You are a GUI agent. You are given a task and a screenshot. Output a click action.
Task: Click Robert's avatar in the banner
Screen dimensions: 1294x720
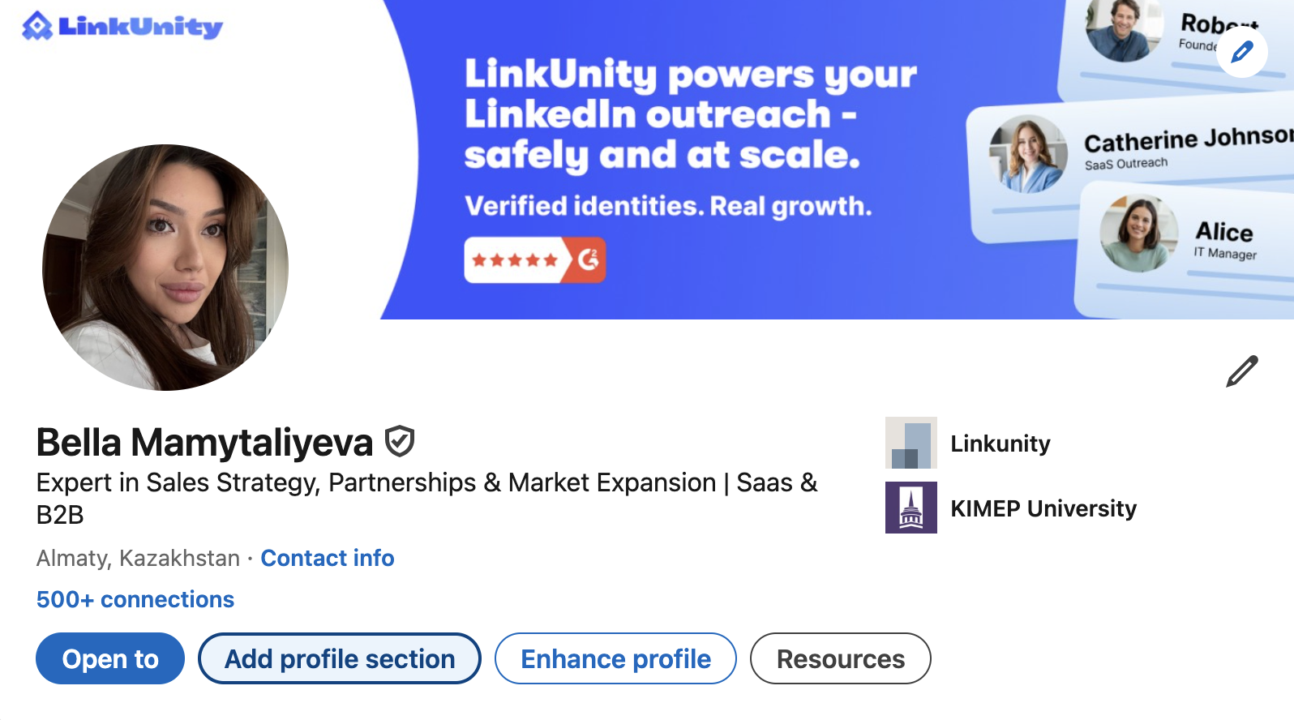click(1123, 29)
